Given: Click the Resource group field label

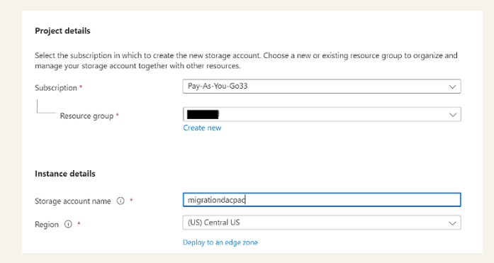Looking at the screenshot, I should pos(86,116).
